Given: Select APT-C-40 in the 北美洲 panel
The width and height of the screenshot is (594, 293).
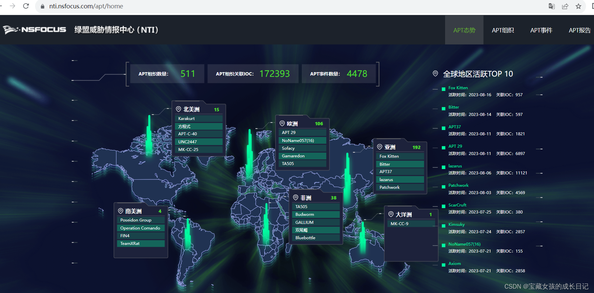Looking at the screenshot, I should (x=199, y=134).
